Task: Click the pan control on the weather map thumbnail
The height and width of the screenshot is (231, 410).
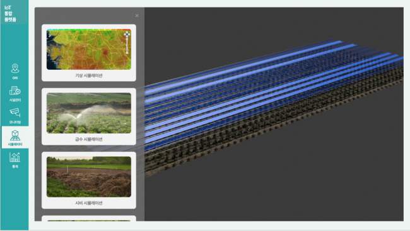Action: [x=127, y=34]
